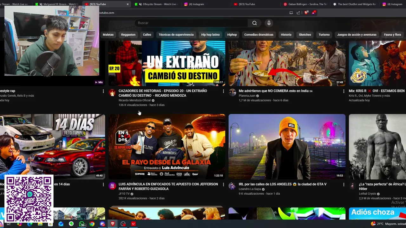Open JF10 TV channel avatar

[112, 186]
